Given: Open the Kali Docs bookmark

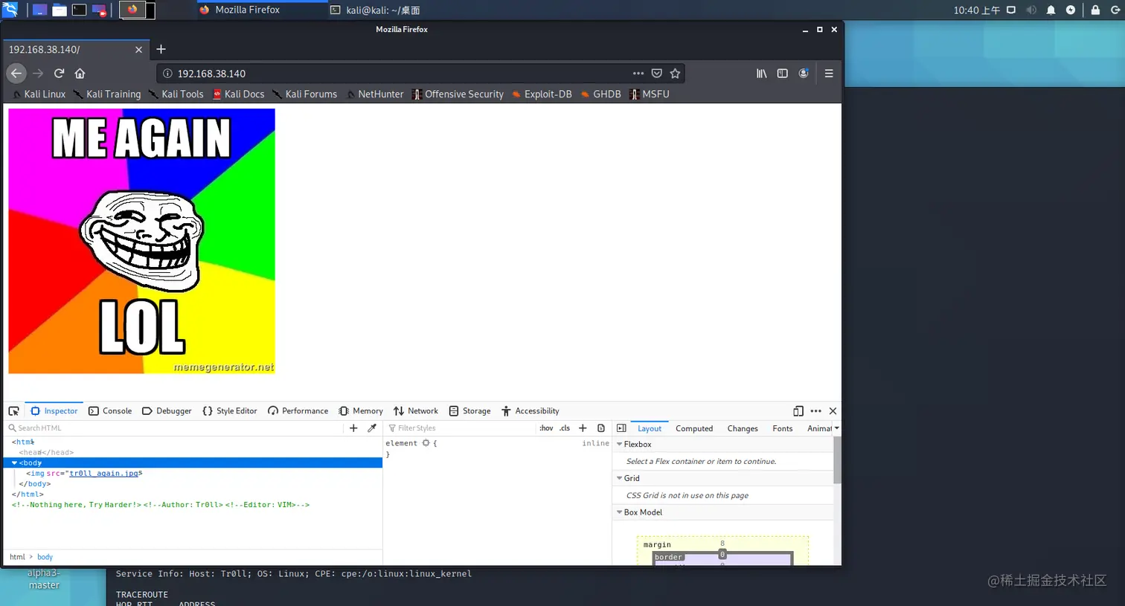Looking at the screenshot, I should (x=238, y=94).
